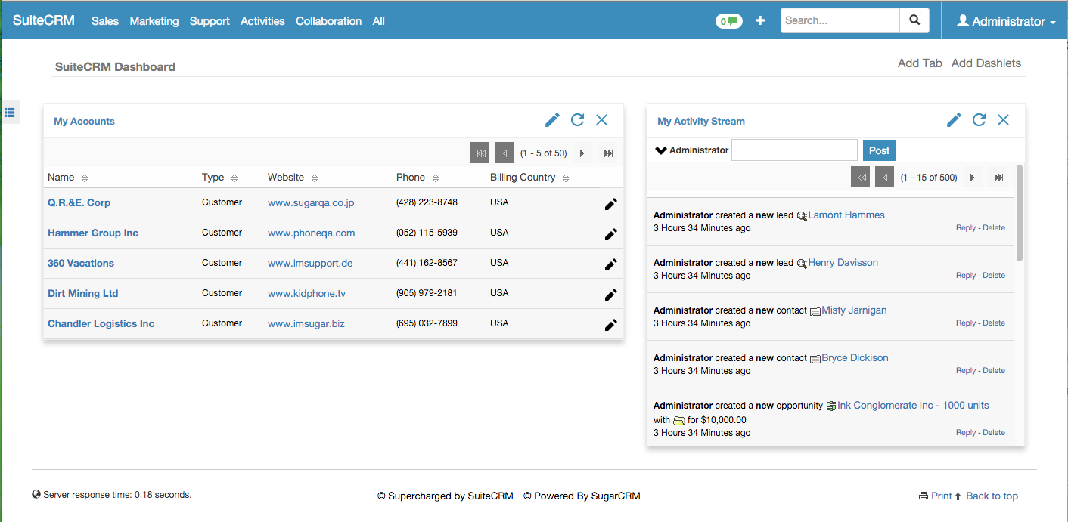The height and width of the screenshot is (522, 1068).
Task: Go to previous page of activity stream
Action: pyautogui.click(x=884, y=178)
